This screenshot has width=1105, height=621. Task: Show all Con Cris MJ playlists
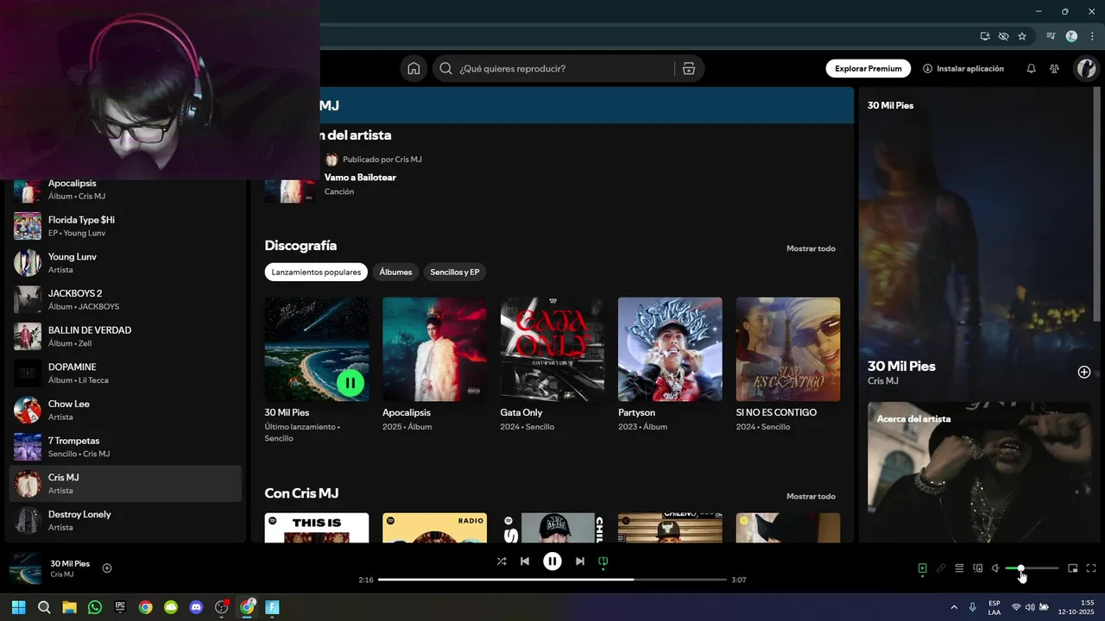click(811, 496)
